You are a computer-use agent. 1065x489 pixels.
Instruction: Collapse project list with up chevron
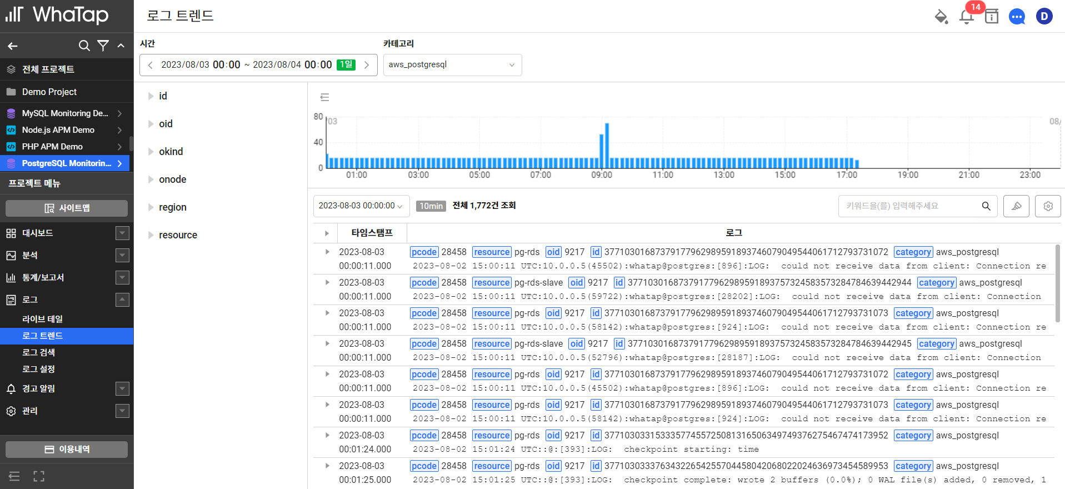(x=121, y=46)
